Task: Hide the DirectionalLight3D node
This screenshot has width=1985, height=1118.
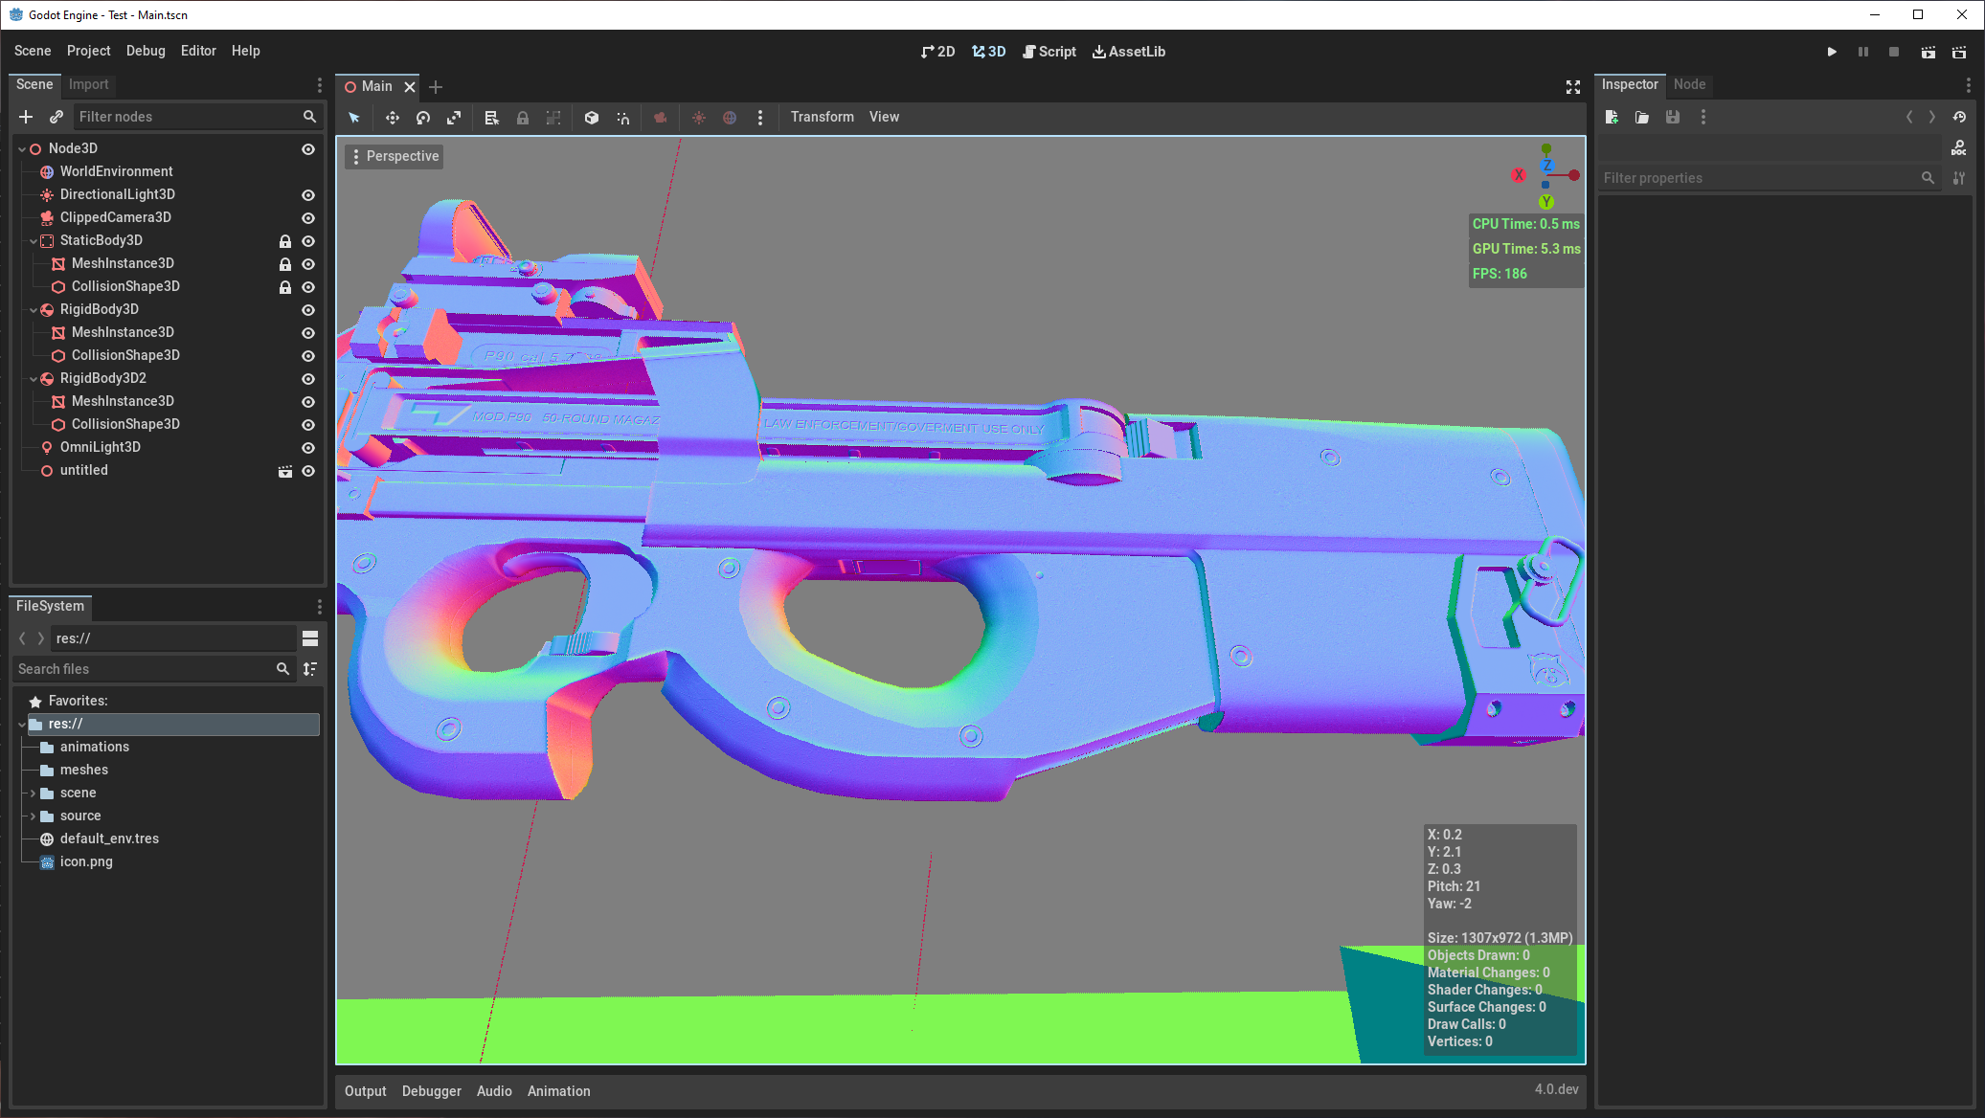Action: [308, 194]
